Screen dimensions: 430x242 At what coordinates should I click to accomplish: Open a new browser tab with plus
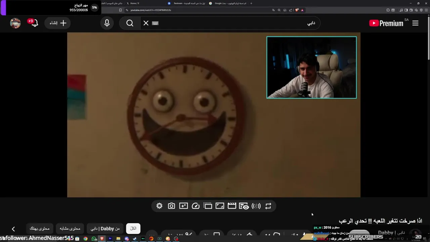pyautogui.click(x=251, y=3)
